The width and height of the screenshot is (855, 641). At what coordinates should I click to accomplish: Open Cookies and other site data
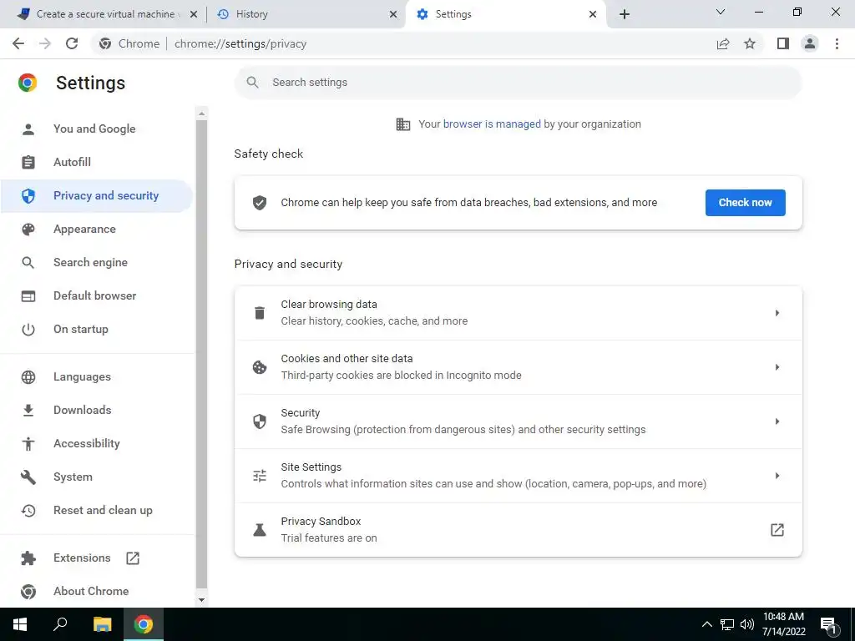click(518, 367)
